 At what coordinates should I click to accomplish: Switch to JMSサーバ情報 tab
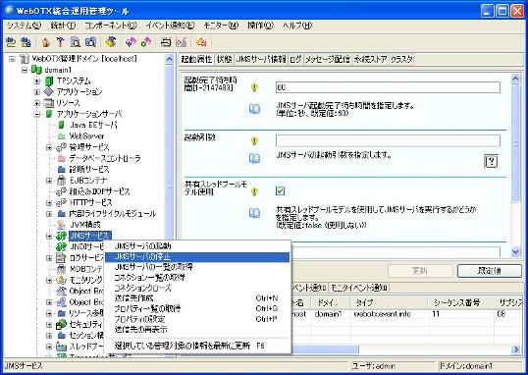click(261, 59)
